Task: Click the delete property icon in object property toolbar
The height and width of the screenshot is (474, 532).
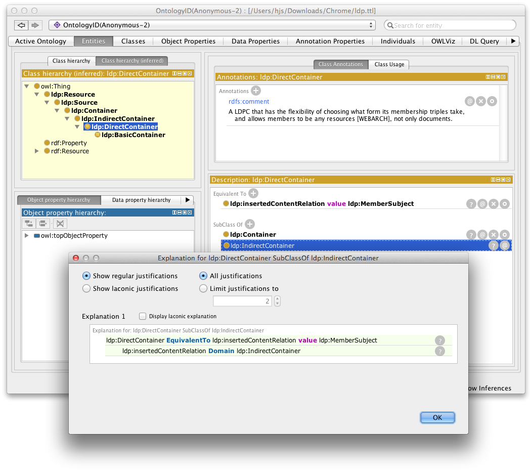Action: (60, 223)
